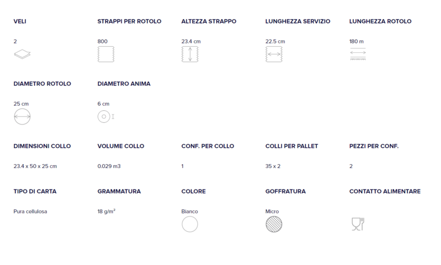Click the 0.029 m3 volume value
The height and width of the screenshot is (265, 441).
(x=109, y=166)
